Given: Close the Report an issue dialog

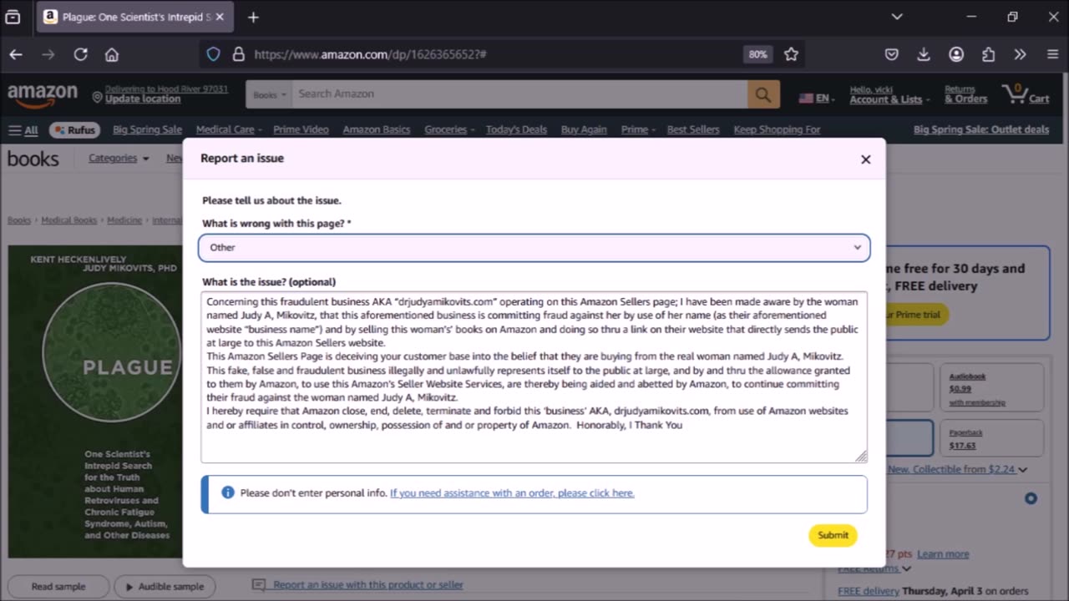Looking at the screenshot, I should (866, 159).
